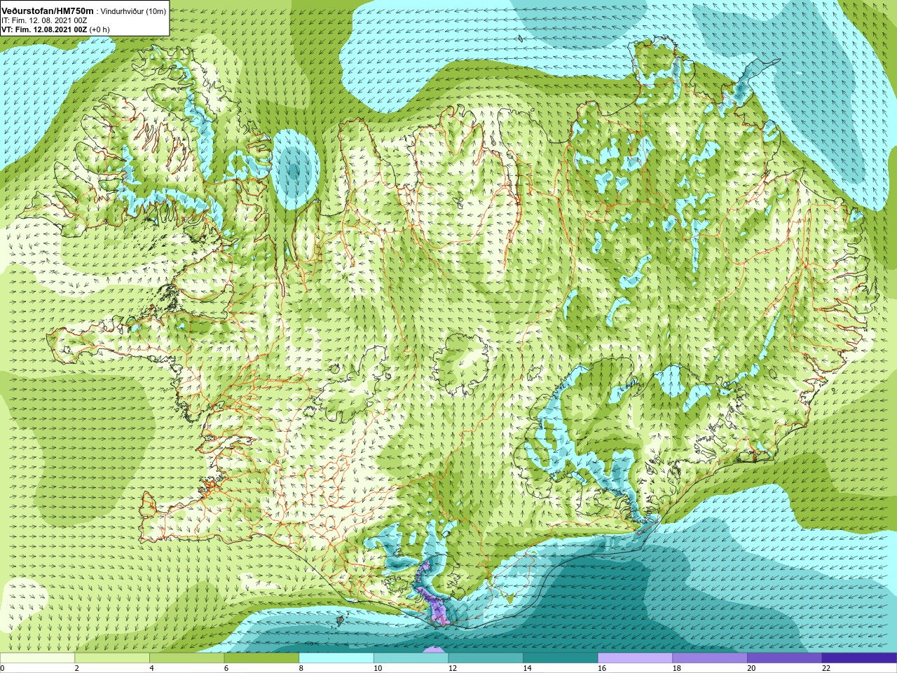Click the Vindurhviður (10m) label
Screen dimensions: 897x673
click(x=134, y=11)
